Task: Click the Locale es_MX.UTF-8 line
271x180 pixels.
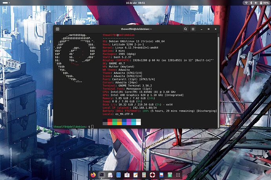Action: (118, 114)
